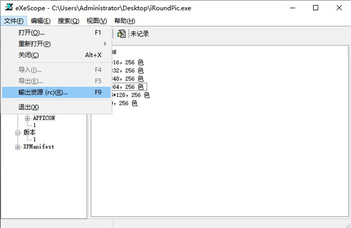Maximize the eXeScope window
Image resolution: width=351 pixels, height=228 pixels.
pyautogui.click(x=316, y=8)
